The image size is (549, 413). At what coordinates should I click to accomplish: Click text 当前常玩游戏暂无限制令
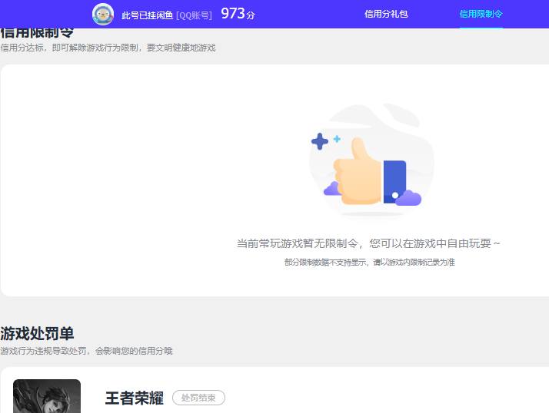click(298, 243)
